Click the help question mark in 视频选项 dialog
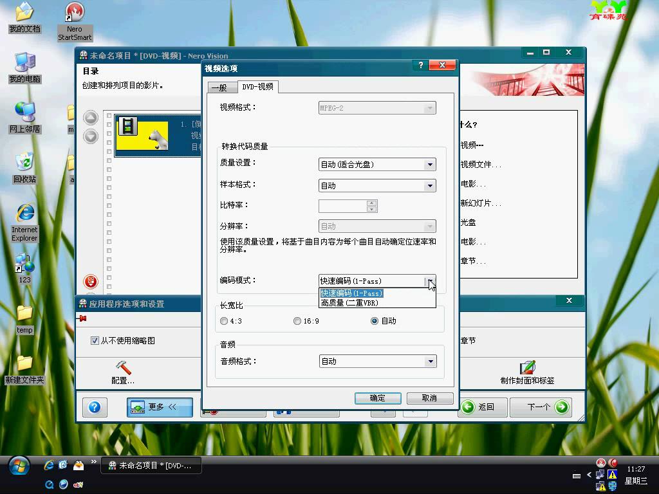Image resolution: width=659 pixels, height=494 pixels. 420,65
